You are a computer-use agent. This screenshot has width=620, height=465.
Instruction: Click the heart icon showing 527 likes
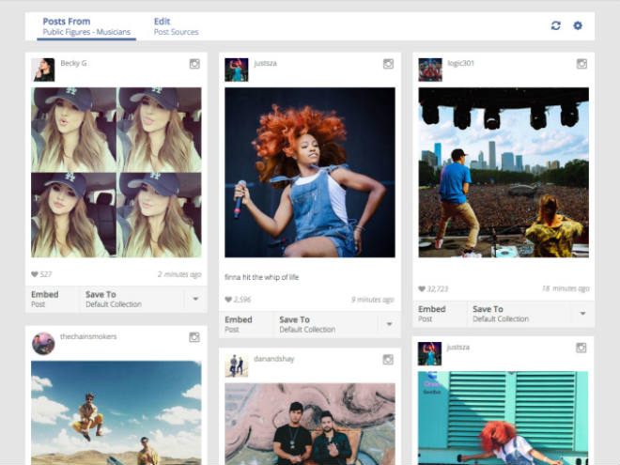coord(35,274)
